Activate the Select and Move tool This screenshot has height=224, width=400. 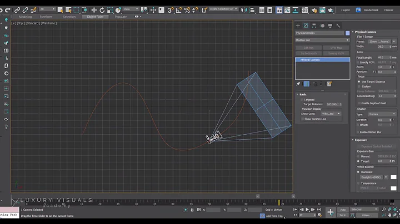pyautogui.click(x=94, y=10)
